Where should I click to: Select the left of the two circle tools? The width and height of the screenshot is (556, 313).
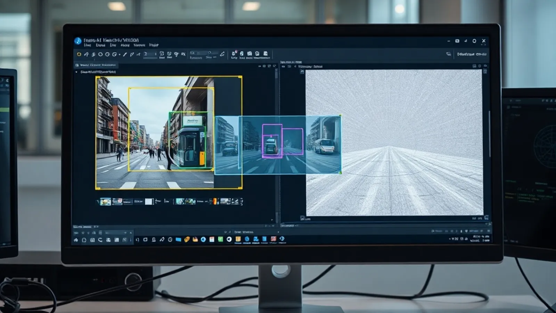pos(100,54)
